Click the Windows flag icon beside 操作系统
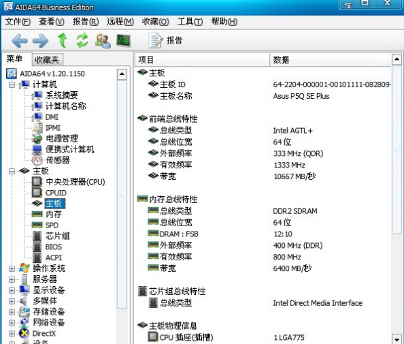Image resolution: width=404 pixels, height=344 pixels. pos(24,268)
